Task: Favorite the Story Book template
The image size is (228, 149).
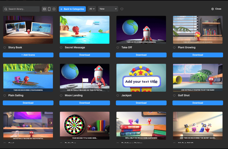Action: click(x=5, y=48)
